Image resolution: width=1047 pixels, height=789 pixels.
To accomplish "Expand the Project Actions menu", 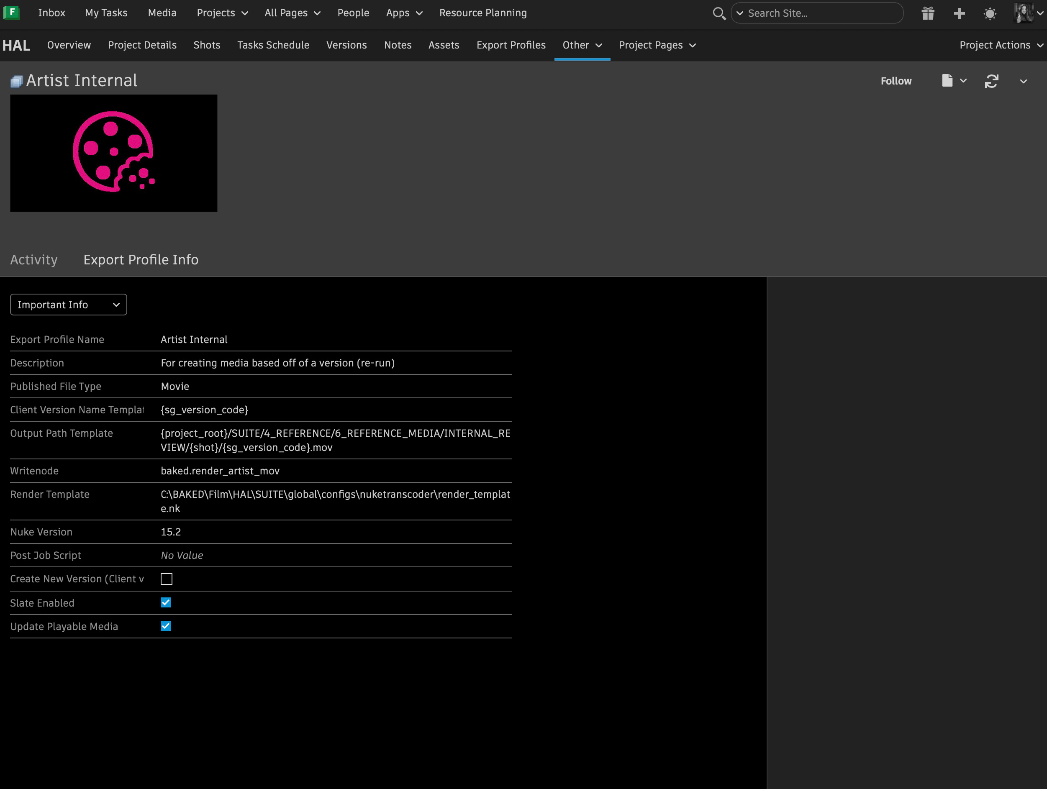I will point(1000,45).
